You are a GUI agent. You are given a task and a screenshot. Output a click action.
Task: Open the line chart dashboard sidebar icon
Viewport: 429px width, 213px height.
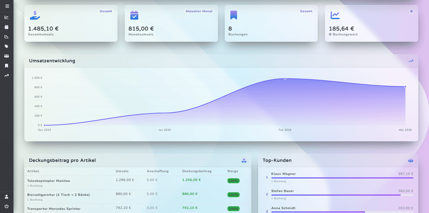(6, 17)
